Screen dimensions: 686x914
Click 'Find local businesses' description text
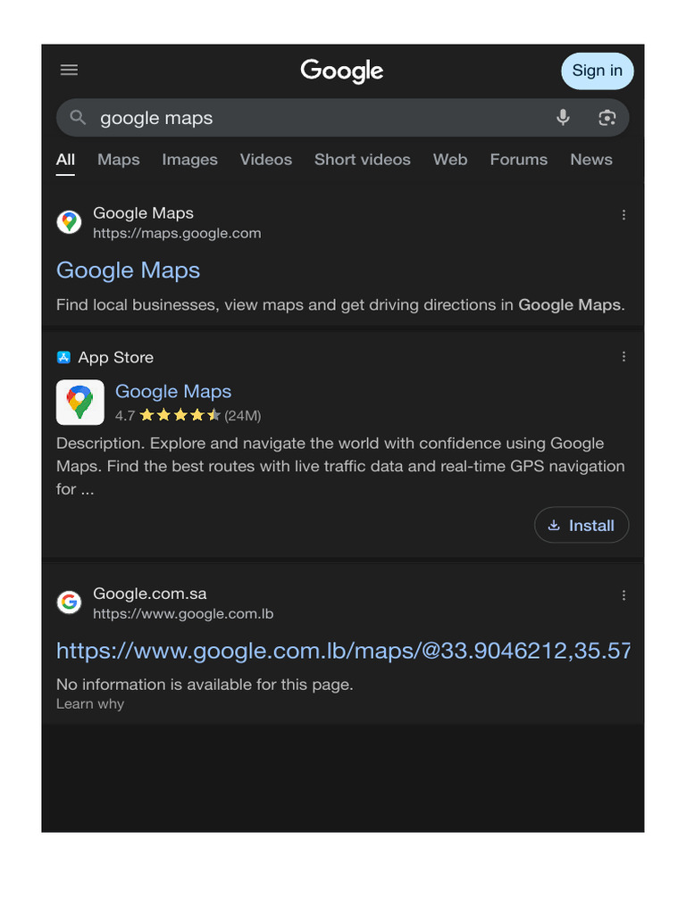(x=340, y=305)
